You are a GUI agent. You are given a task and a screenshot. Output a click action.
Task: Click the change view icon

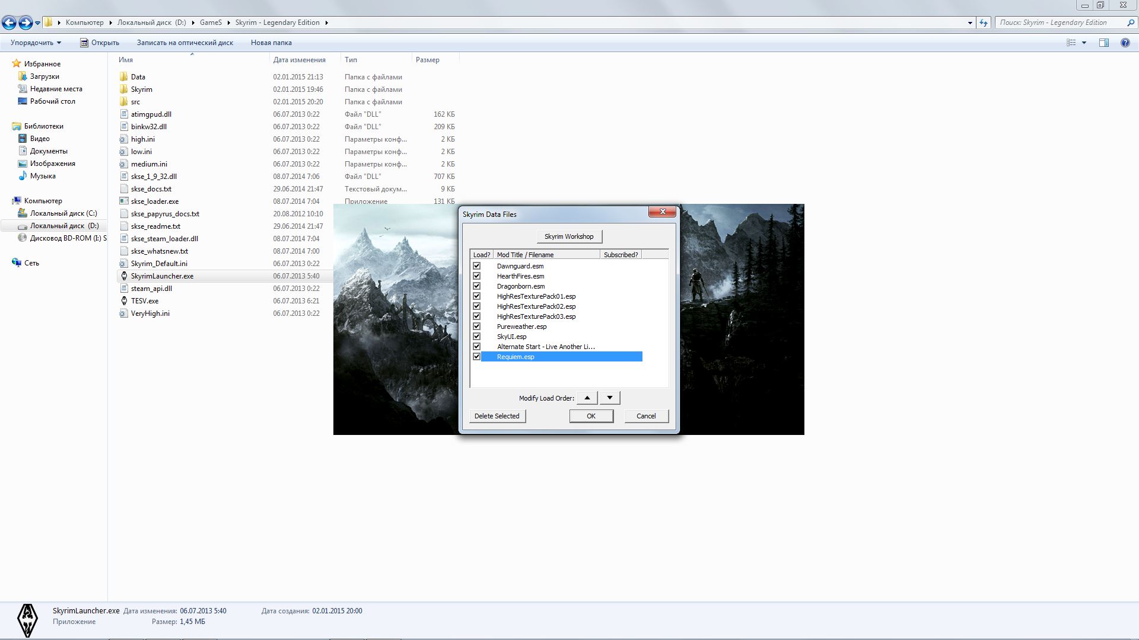tap(1071, 43)
